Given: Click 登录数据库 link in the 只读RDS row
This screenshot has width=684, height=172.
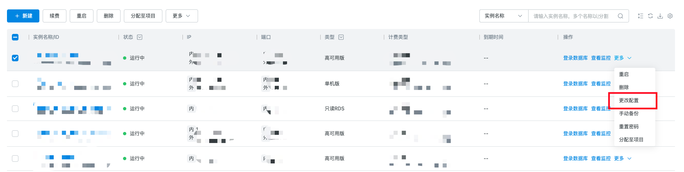Looking at the screenshot, I should click(x=575, y=109).
